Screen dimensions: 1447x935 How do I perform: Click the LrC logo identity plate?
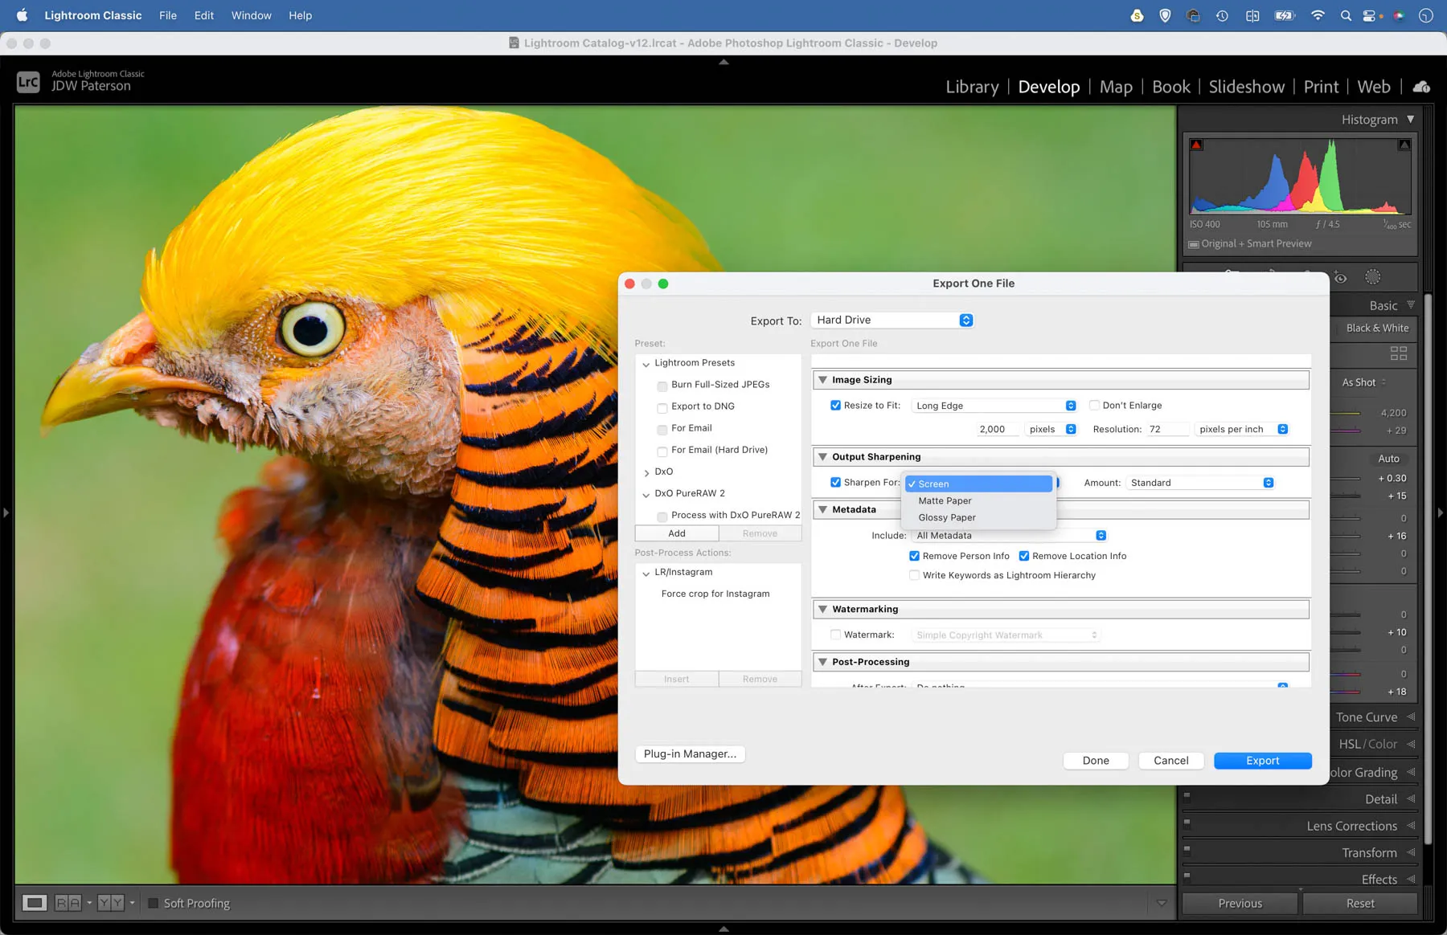(x=28, y=82)
